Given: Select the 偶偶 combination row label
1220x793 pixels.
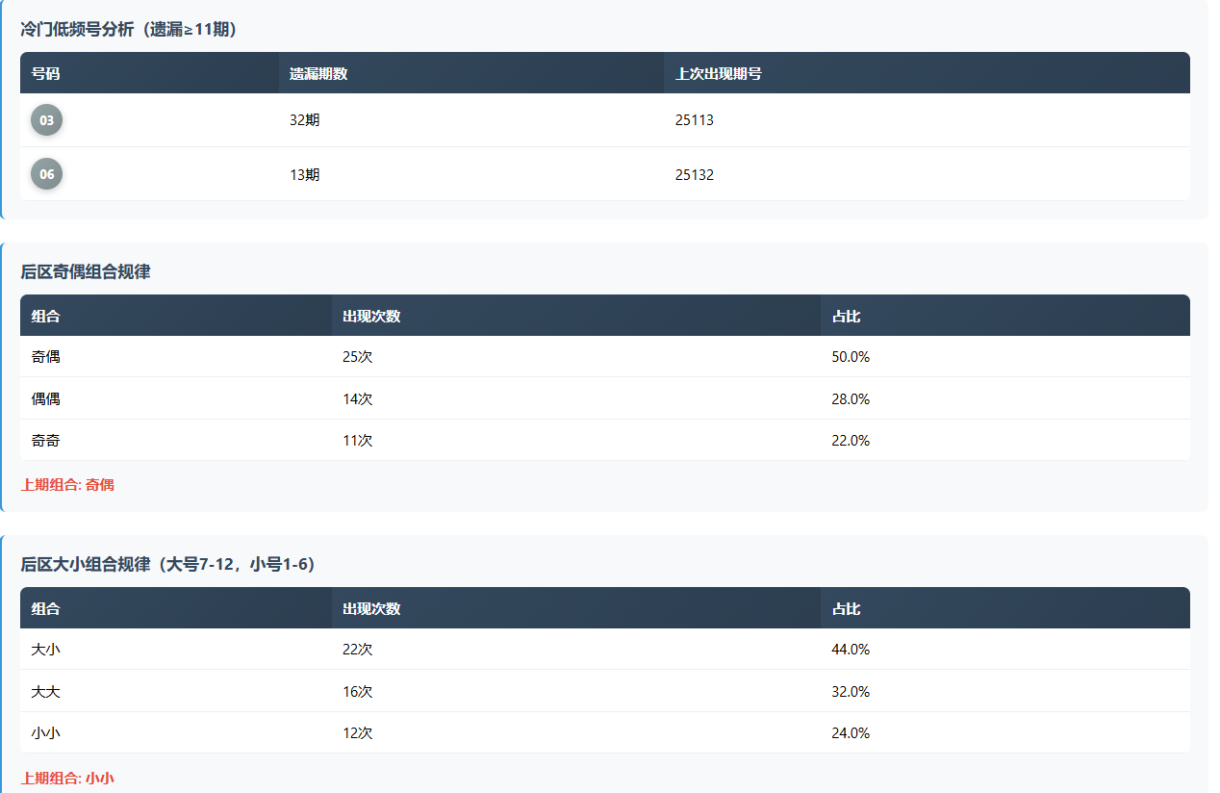Looking at the screenshot, I should tap(46, 398).
